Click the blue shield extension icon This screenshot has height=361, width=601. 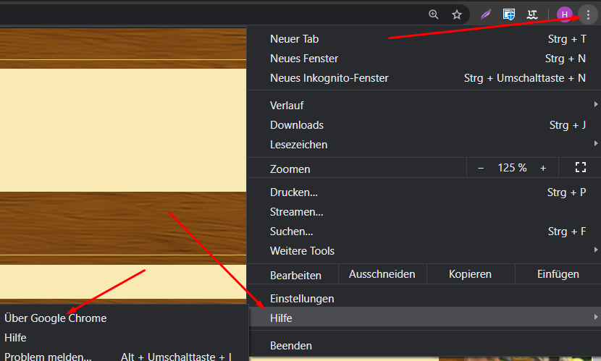tap(510, 14)
